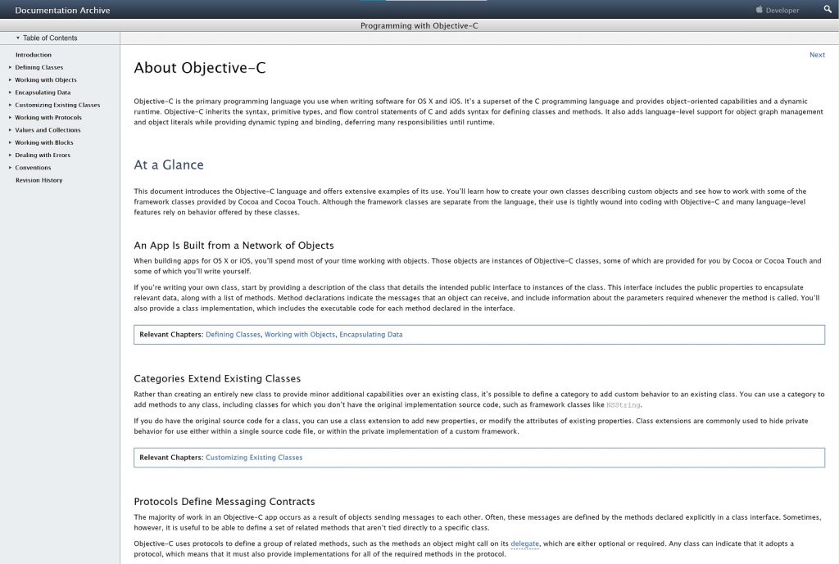The image size is (839, 564).
Task: Click the Documentation Archive title
Action: pos(62,10)
